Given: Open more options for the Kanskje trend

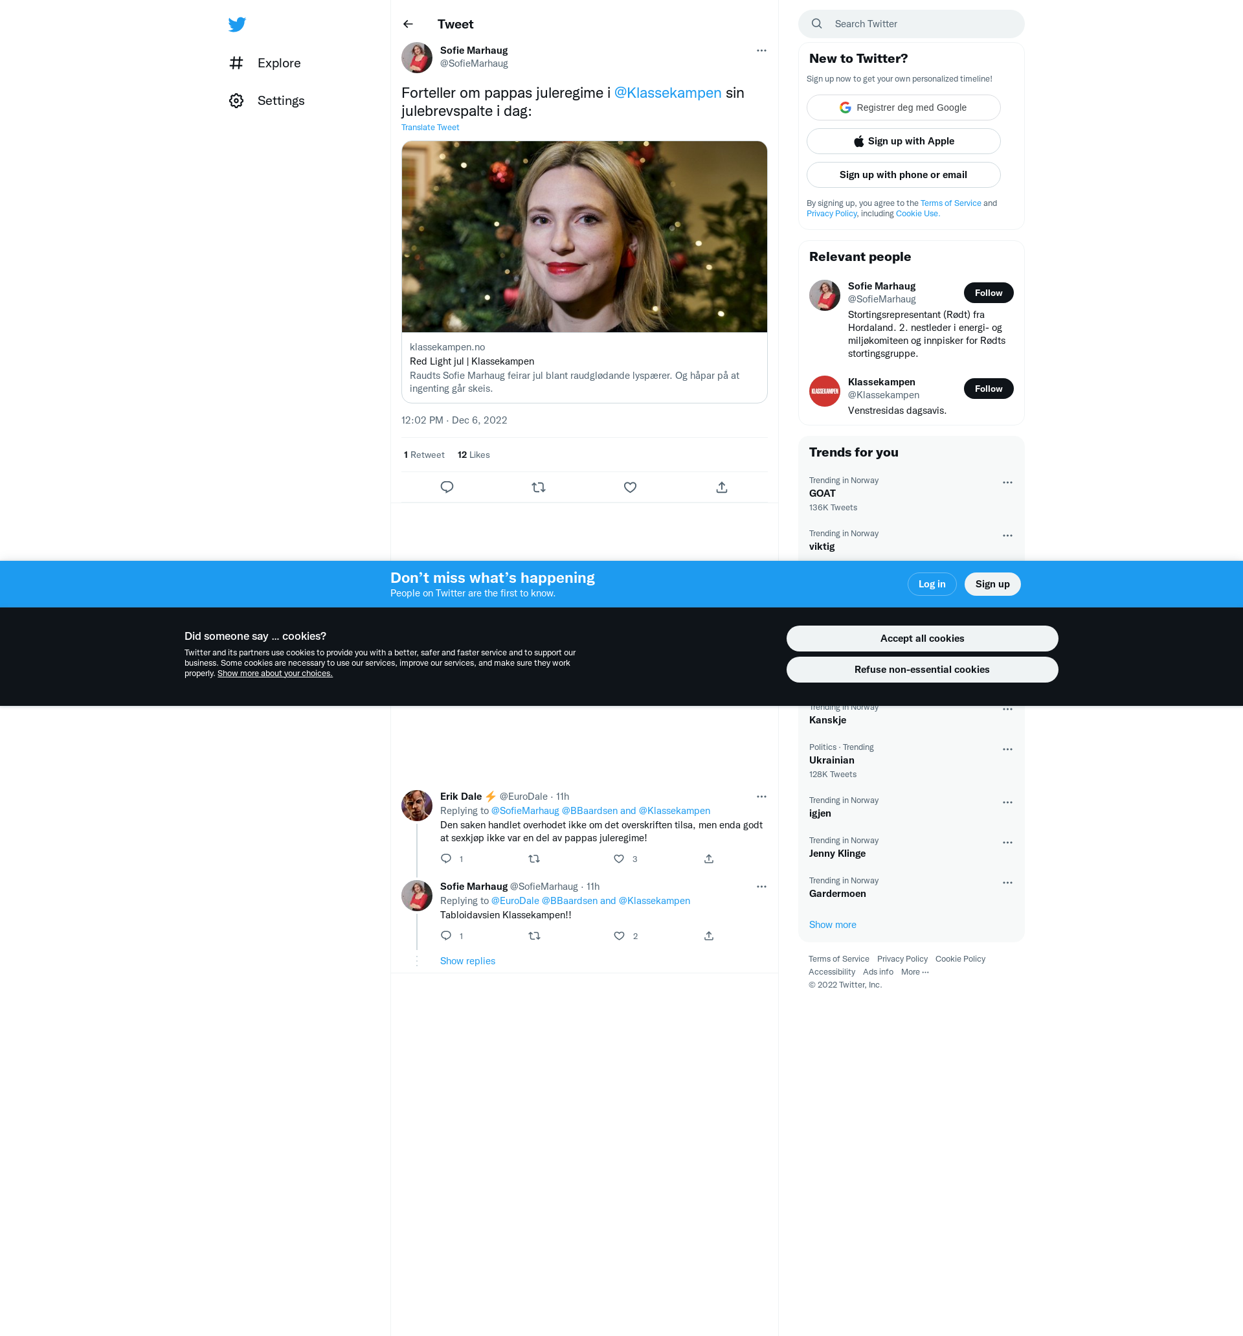Looking at the screenshot, I should coord(1007,710).
